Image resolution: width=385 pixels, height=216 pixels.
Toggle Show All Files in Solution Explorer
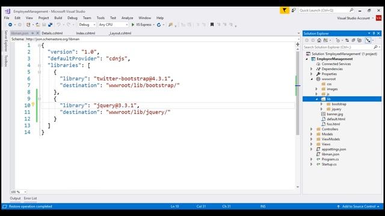click(x=360, y=40)
